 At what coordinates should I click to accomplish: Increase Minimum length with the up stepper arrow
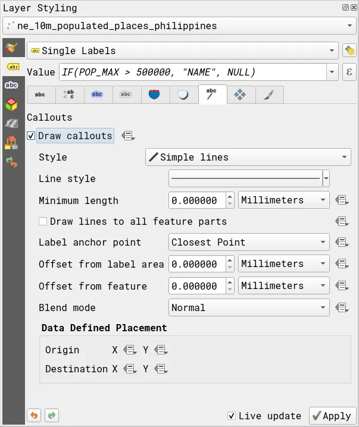[230, 197]
